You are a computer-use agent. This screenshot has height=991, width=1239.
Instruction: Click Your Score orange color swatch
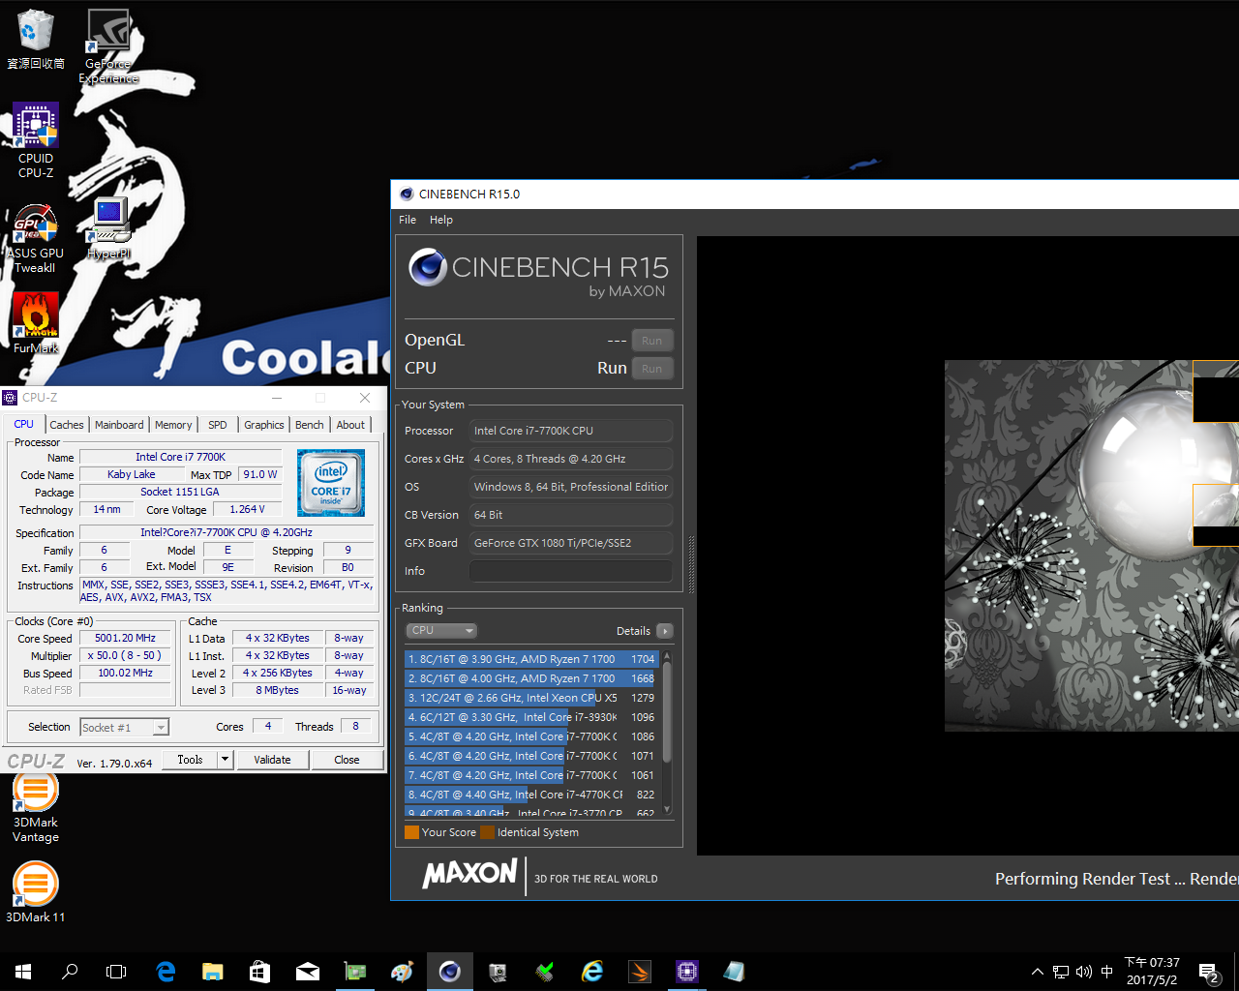point(412,832)
